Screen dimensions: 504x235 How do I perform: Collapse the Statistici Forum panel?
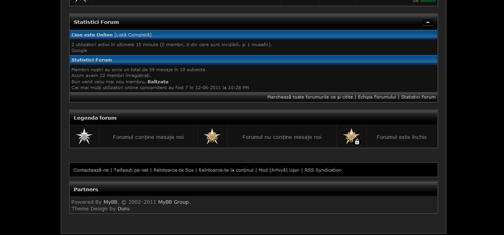pos(427,22)
